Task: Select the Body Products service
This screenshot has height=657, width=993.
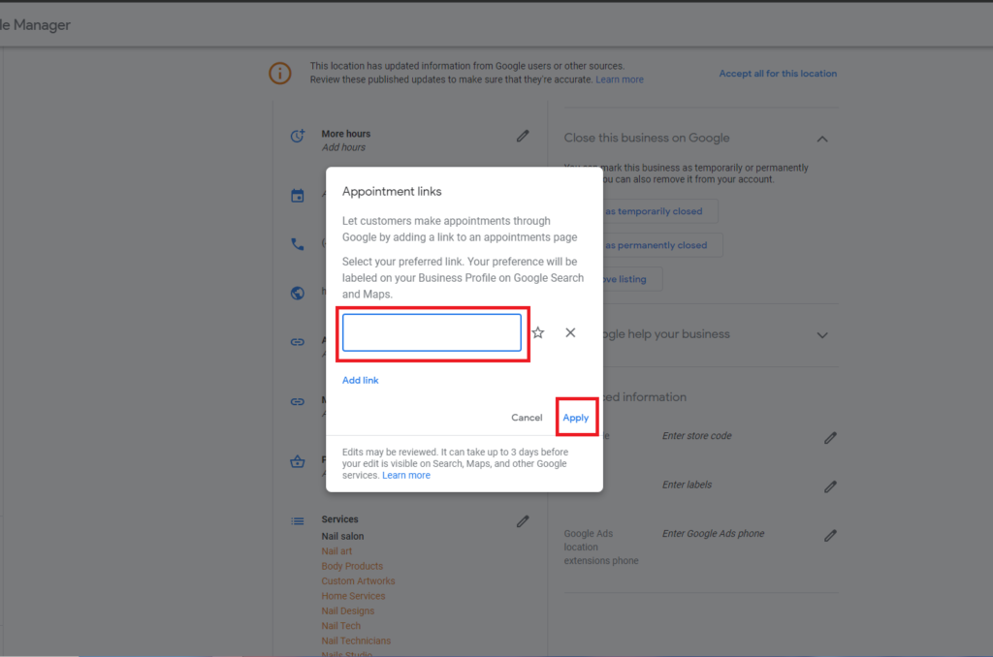Action: coord(352,566)
